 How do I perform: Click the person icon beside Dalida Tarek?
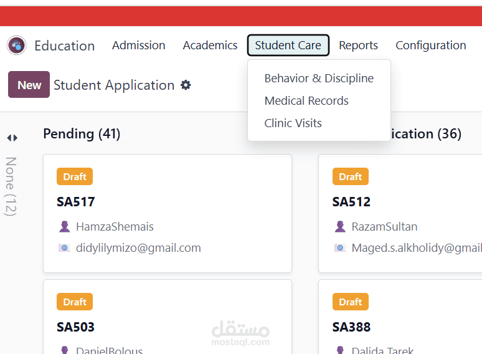340,350
